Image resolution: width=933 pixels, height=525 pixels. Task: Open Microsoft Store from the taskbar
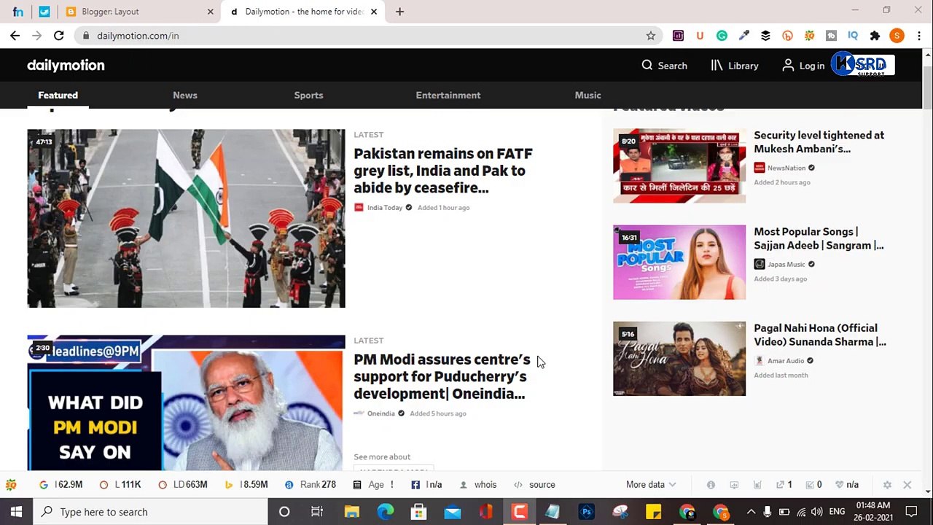(418, 512)
